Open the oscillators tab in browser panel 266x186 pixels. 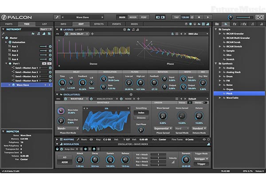[226, 24]
